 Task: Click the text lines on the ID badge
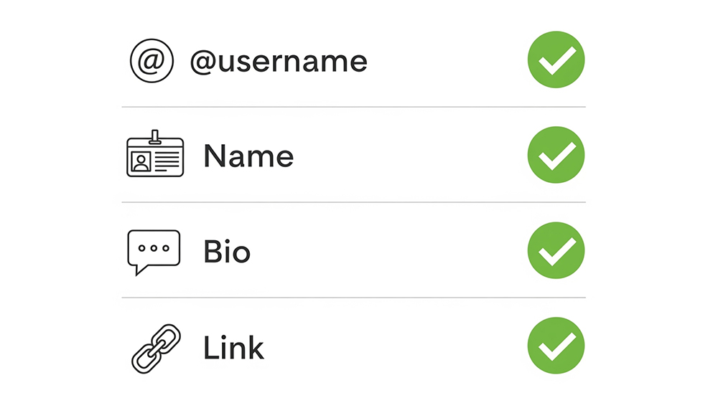tap(167, 160)
